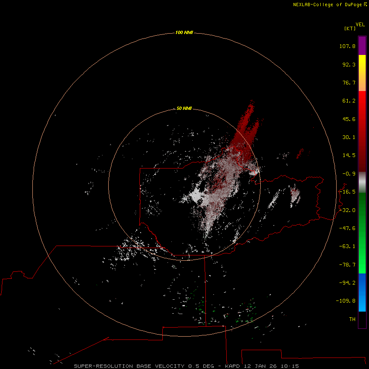Click the small striped echo patch east of 50 NMI ring
The image size is (369, 369).
point(295,195)
